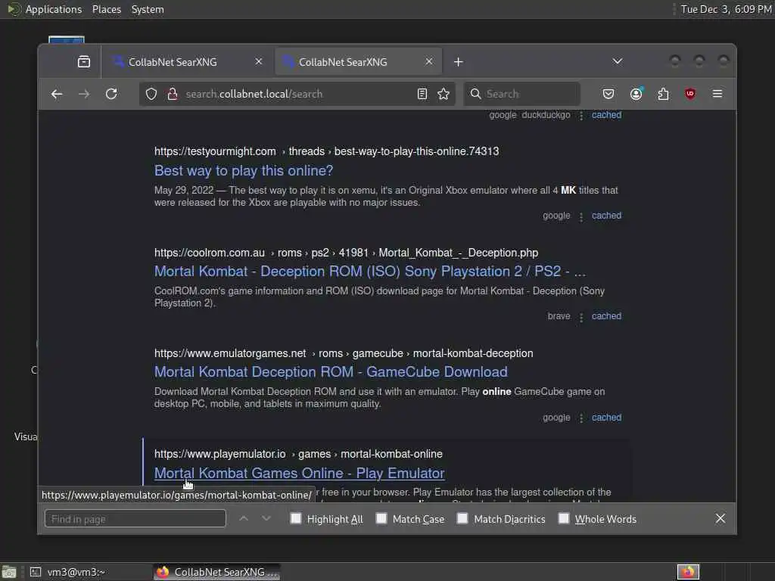Click the address bar URL
Screen dimensions: 775x581
(254, 94)
